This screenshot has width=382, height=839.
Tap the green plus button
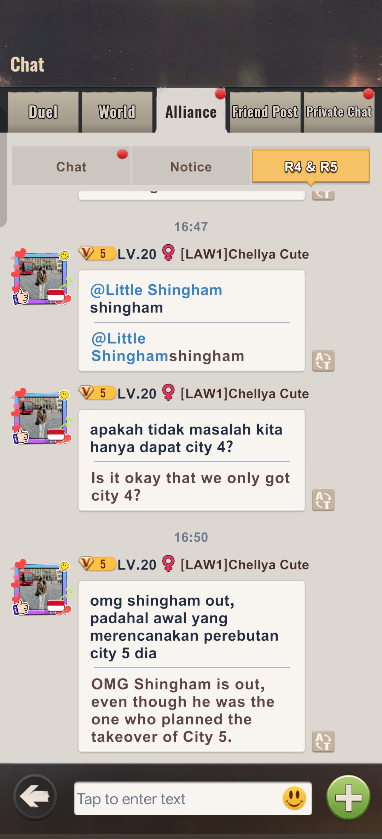pyautogui.click(x=348, y=798)
